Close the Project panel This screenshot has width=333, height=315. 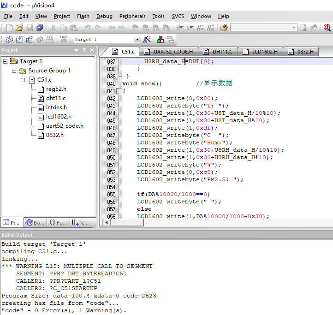[91, 50]
